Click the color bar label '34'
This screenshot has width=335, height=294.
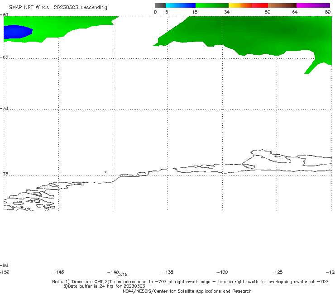pos(227,12)
